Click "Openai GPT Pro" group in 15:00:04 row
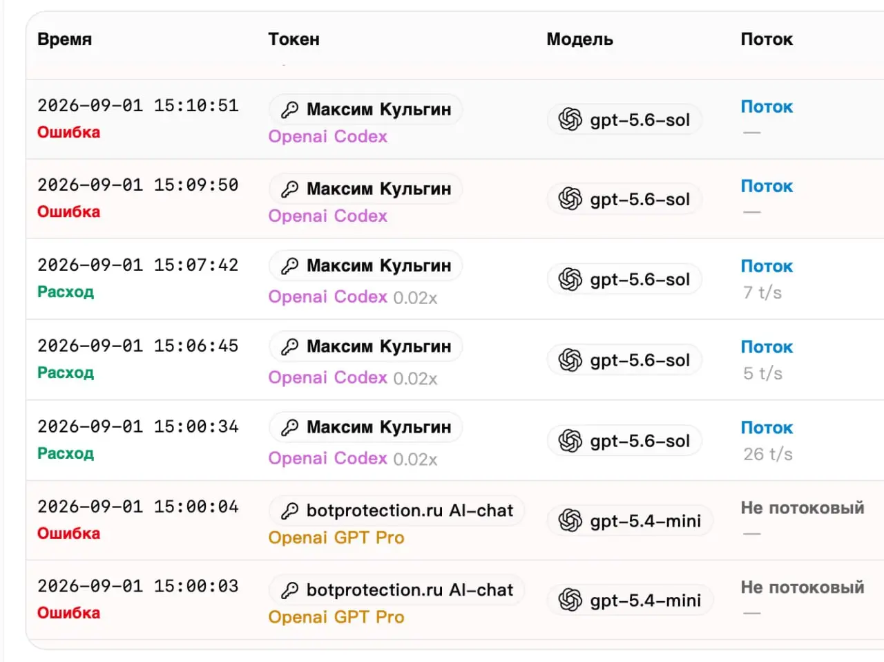 [x=336, y=538]
